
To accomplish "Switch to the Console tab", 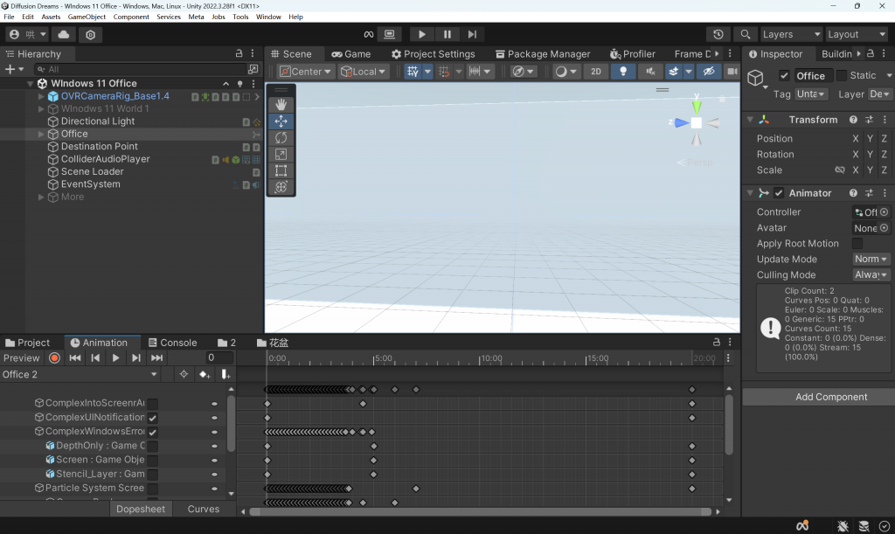I will tap(172, 343).
